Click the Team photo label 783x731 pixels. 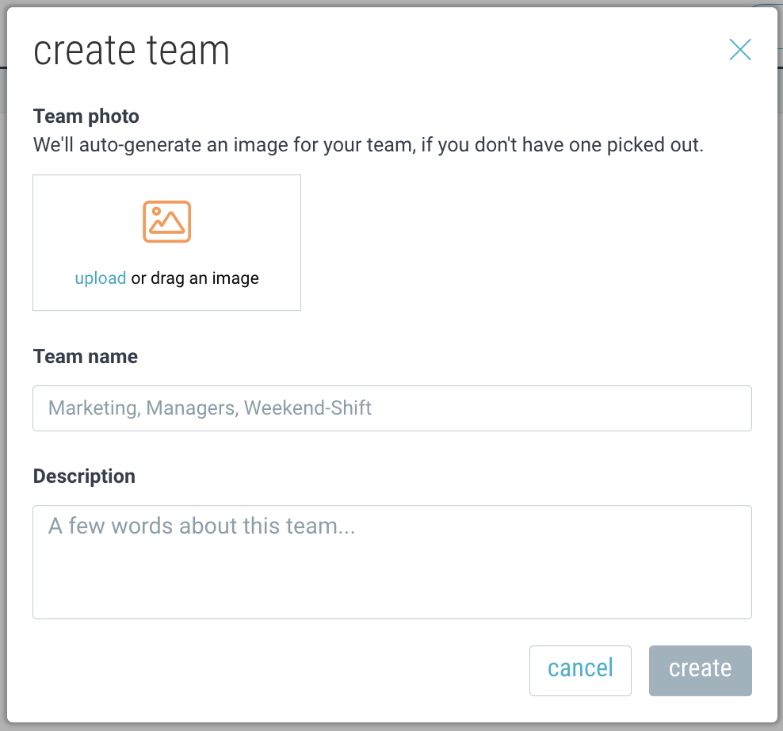86,117
